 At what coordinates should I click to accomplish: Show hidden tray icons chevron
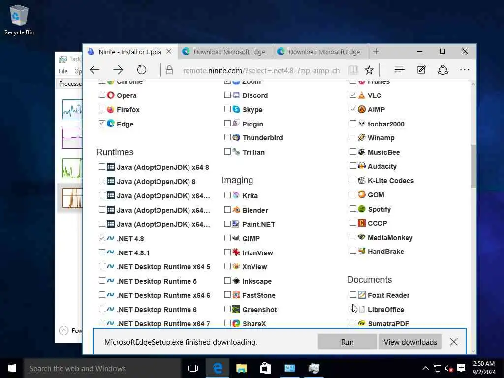425,368
